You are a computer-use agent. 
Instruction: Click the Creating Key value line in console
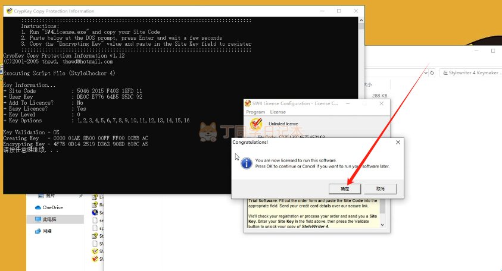tap(75, 138)
